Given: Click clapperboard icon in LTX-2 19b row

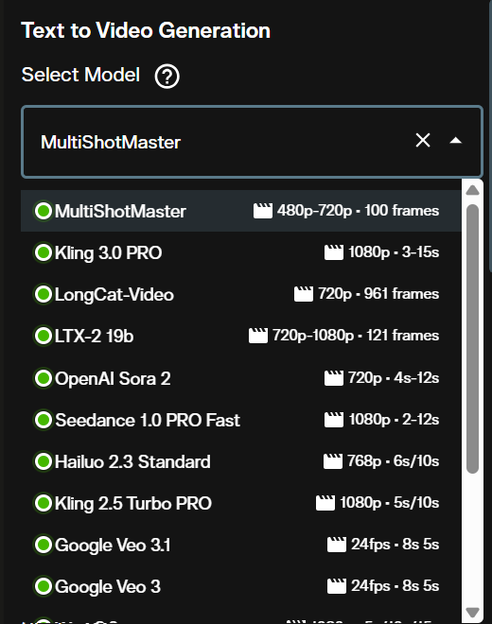Looking at the screenshot, I should [258, 336].
